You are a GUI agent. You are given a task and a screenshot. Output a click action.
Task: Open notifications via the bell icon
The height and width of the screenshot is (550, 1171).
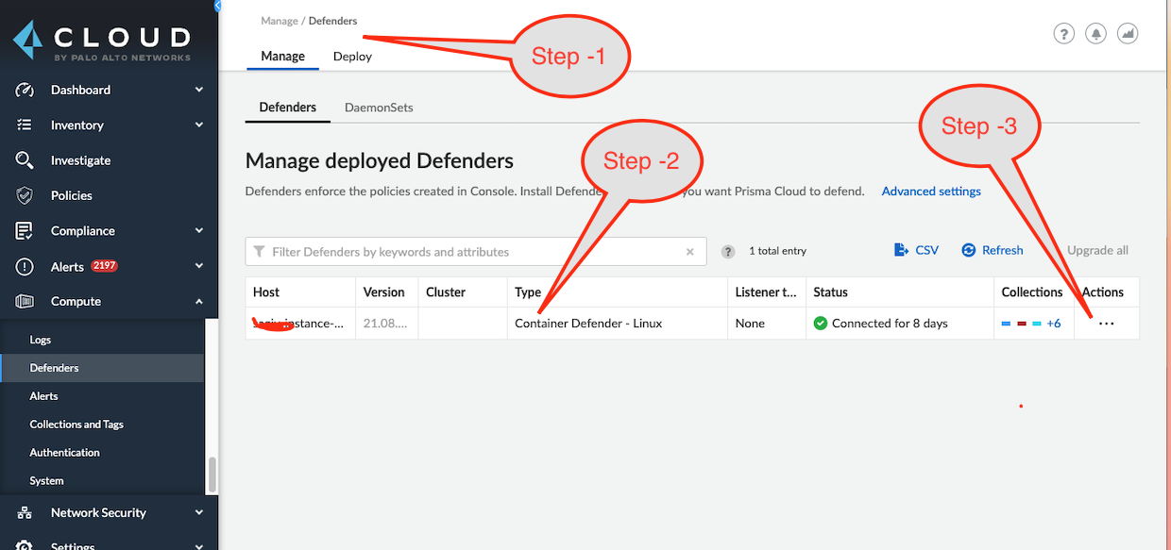(x=1095, y=33)
